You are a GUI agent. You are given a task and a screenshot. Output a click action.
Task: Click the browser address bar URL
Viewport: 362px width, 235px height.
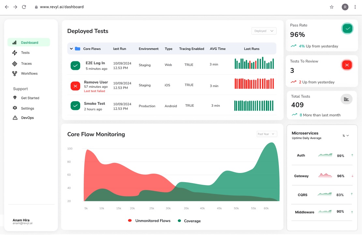coord(62,7)
